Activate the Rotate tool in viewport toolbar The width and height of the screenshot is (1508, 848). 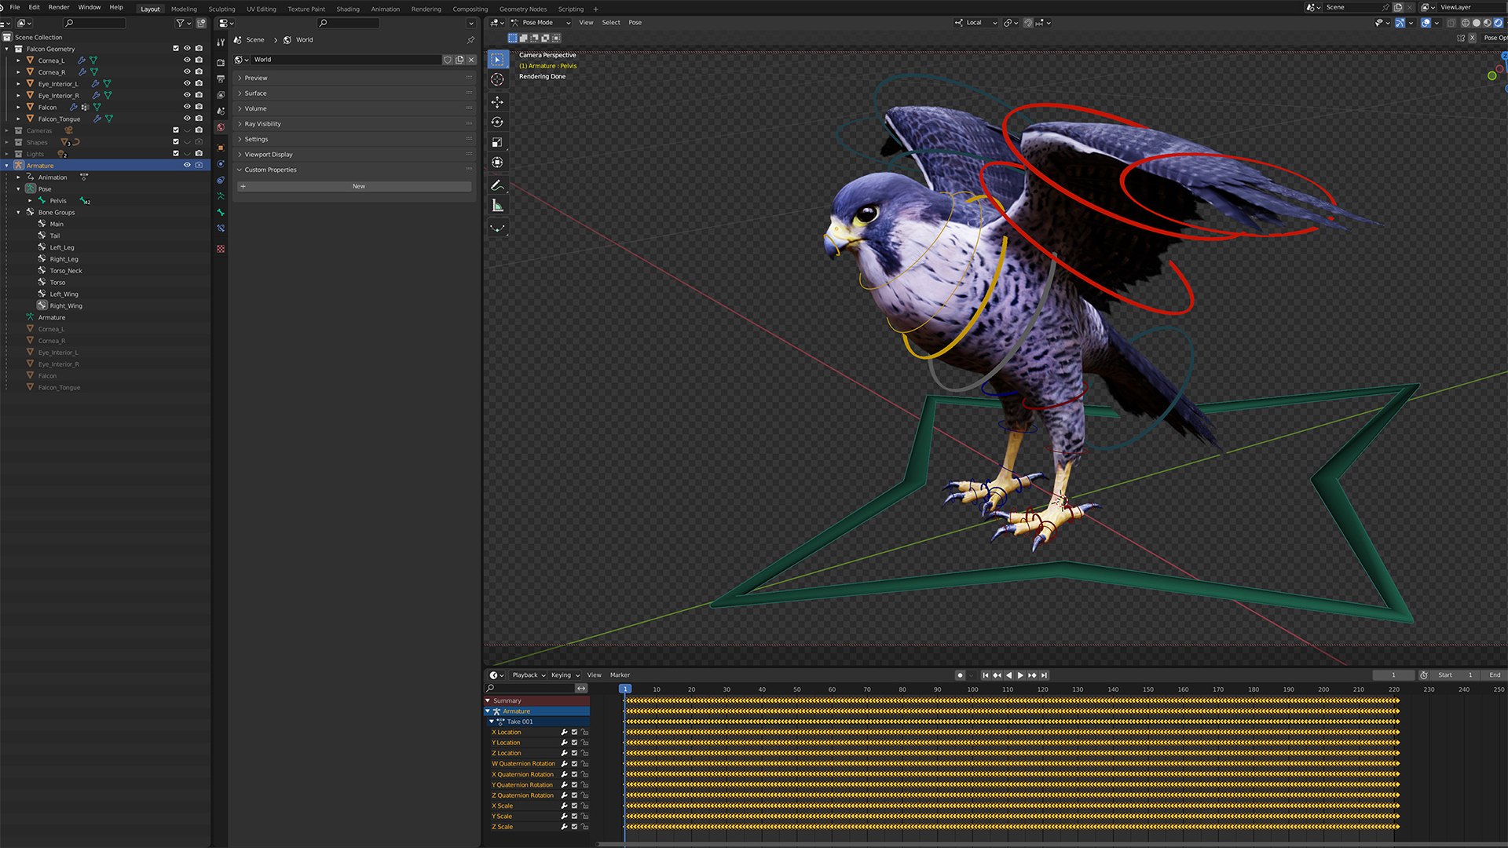[x=497, y=122]
